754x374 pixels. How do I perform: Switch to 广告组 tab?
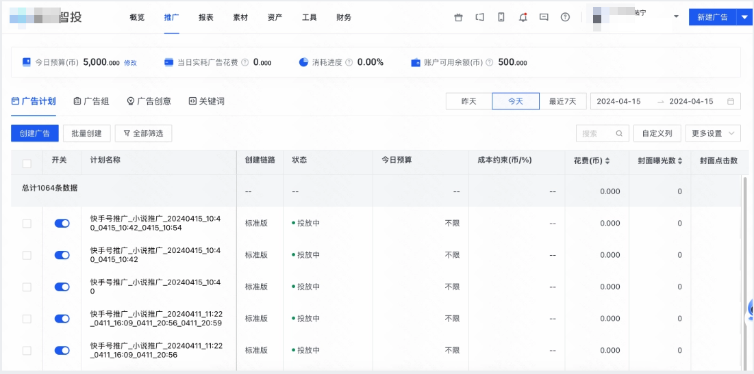(x=91, y=101)
